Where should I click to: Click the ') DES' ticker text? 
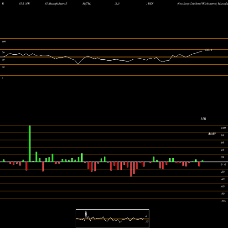150,4
